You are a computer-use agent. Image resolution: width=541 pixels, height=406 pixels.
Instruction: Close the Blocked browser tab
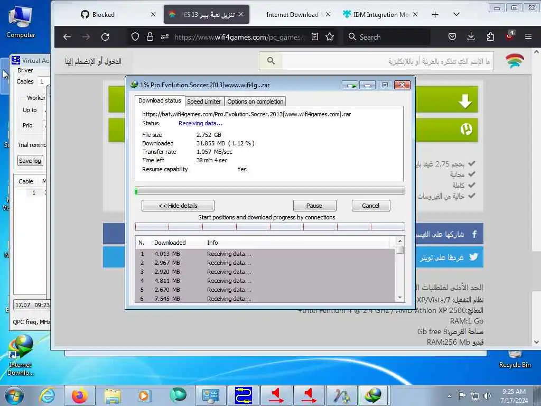pyautogui.click(x=153, y=14)
